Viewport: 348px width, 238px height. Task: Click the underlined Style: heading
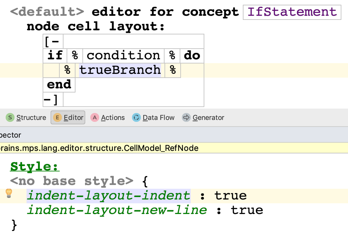[x=35, y=167]
